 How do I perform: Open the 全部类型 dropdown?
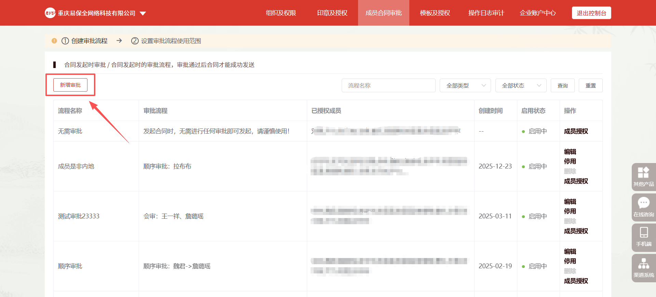(x=465, y=85)
